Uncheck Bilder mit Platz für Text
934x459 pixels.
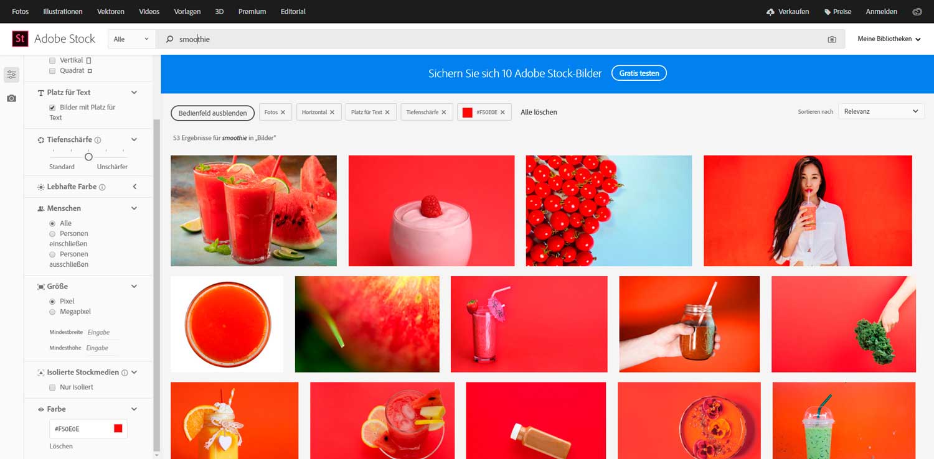click(52, 108)
